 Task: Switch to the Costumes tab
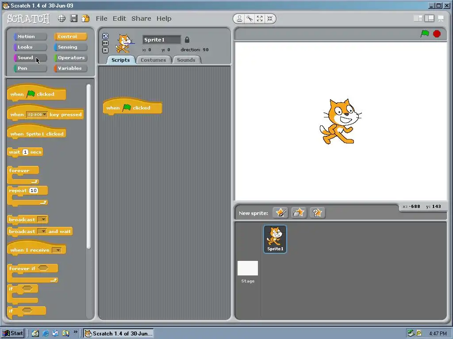click(154, 60)
